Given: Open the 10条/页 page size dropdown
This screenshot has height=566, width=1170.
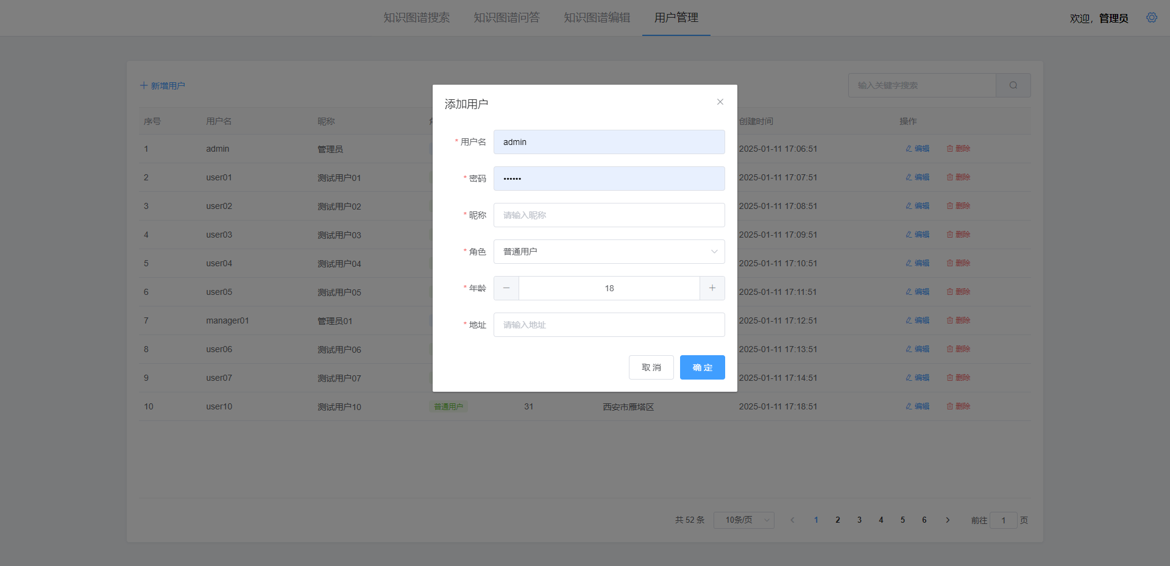Looking at the screenshot, I should 744,520.
